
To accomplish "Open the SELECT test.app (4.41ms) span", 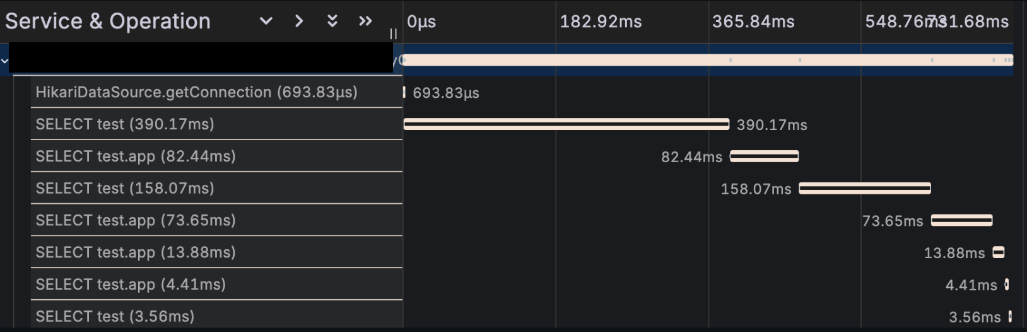I will click(131, 285).
